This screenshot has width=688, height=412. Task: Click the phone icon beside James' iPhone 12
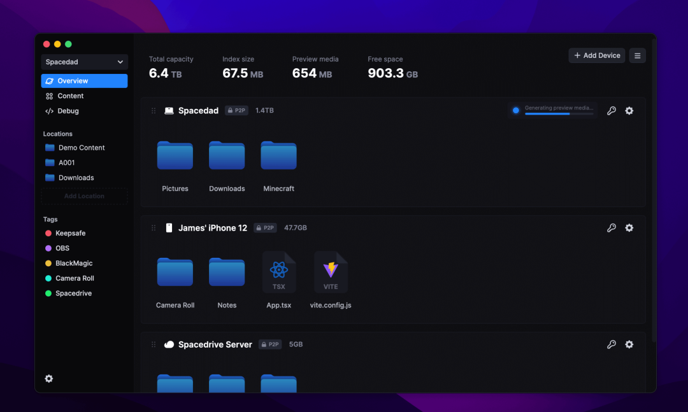tap(169, 228)
